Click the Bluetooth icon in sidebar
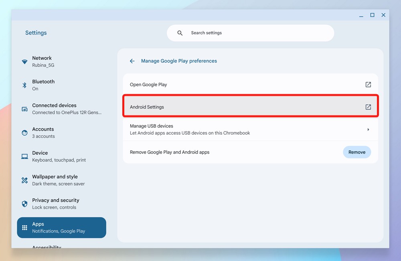401x261 pixels. pyautogui.click(x=24, y=85)
